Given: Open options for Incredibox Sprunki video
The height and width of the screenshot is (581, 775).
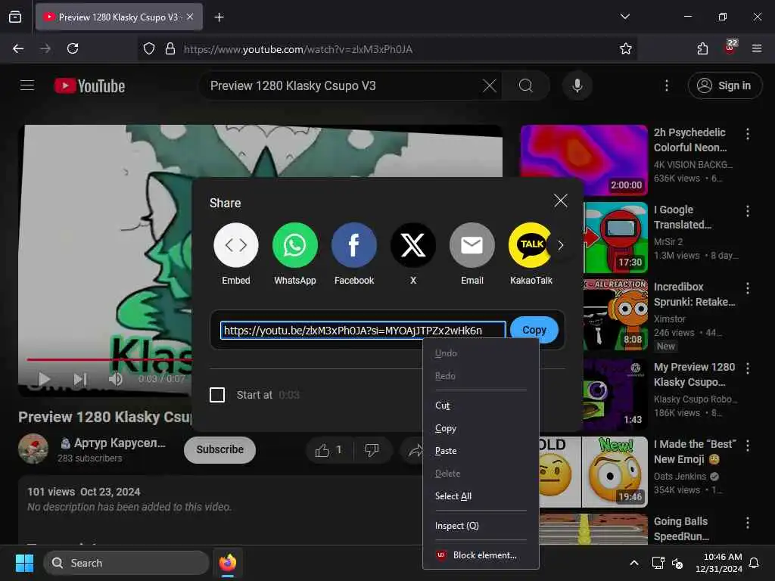Looking at the screenshot, I should pos(747,288).
